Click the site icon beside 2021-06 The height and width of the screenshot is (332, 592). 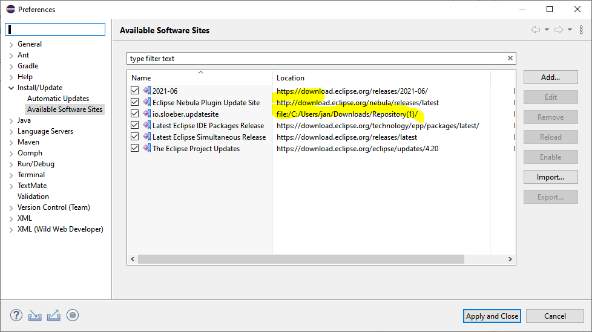(147, 91)
